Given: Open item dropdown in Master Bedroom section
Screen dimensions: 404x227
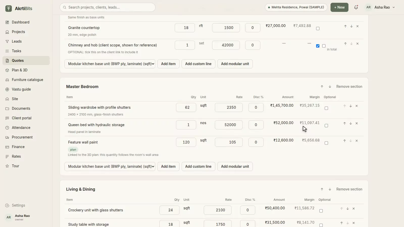Looking at the screenshot, I should click(110, 166).
